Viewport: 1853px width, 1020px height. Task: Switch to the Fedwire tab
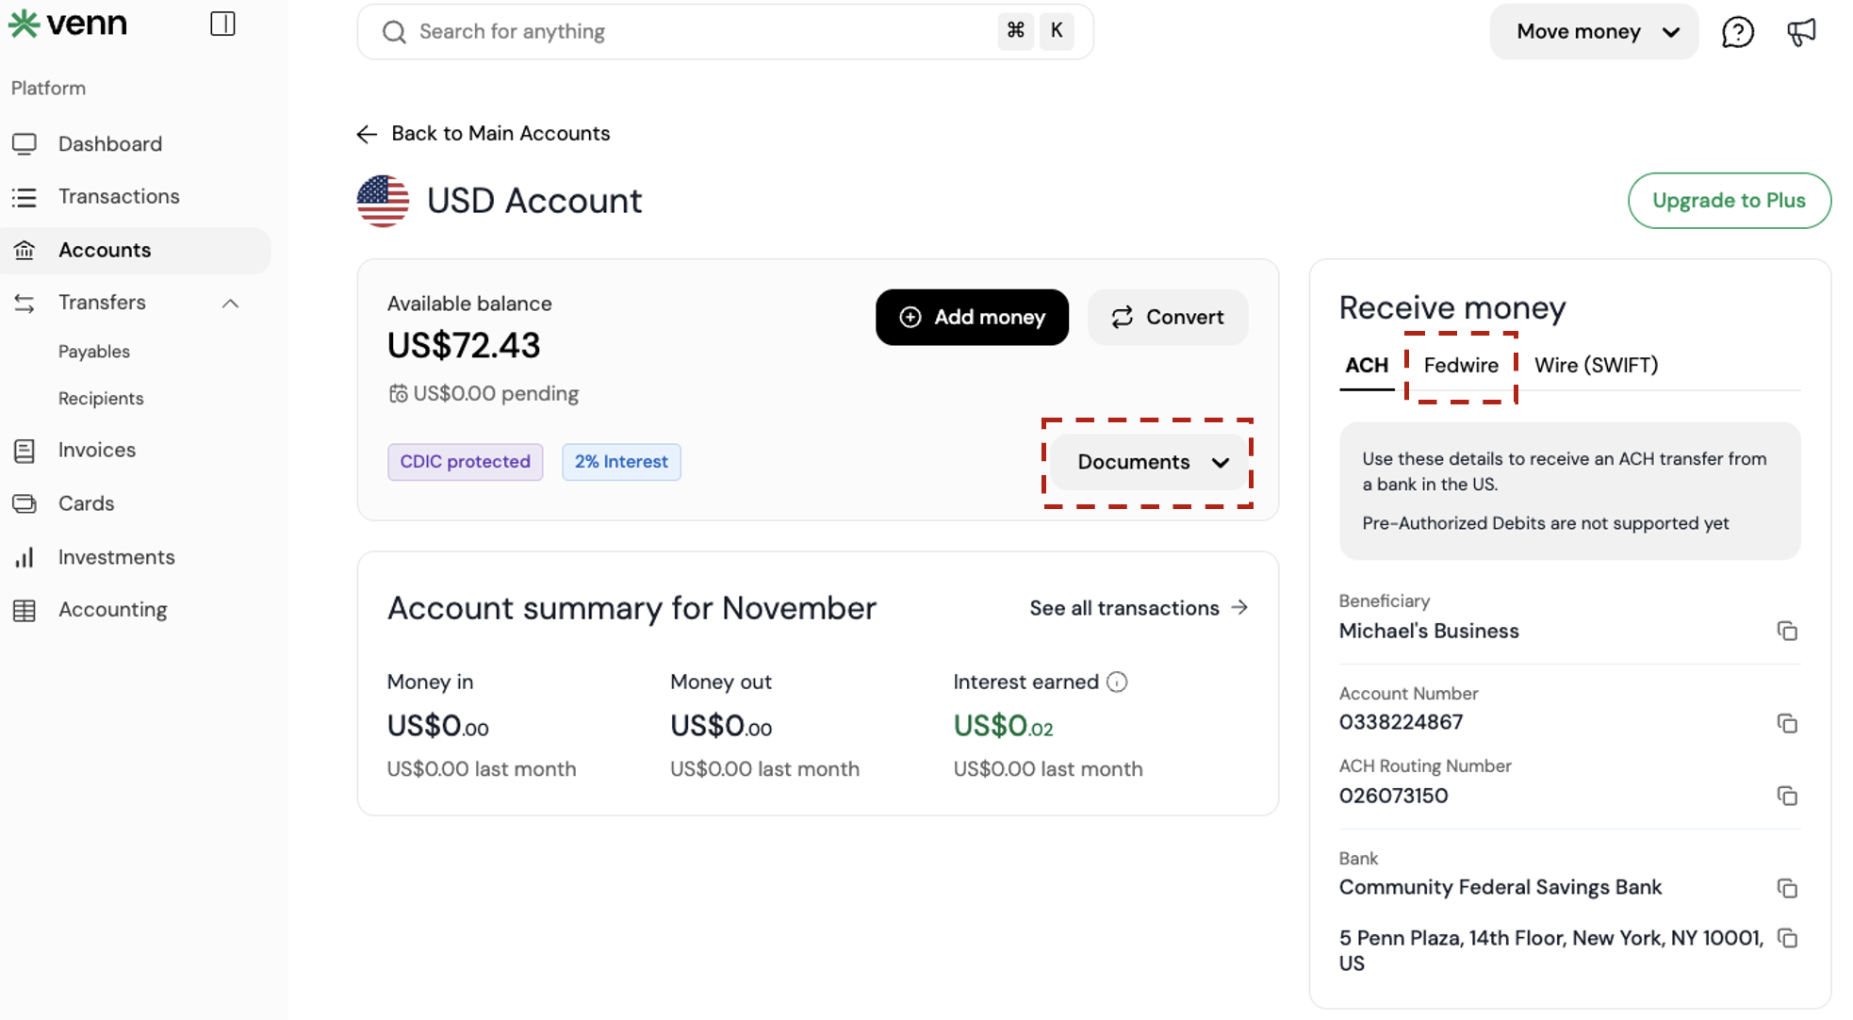click(x=1460, y=365)
